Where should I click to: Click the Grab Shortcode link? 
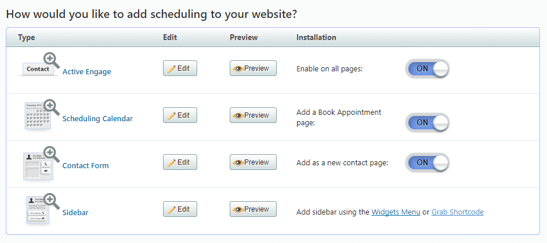(458, 212)
